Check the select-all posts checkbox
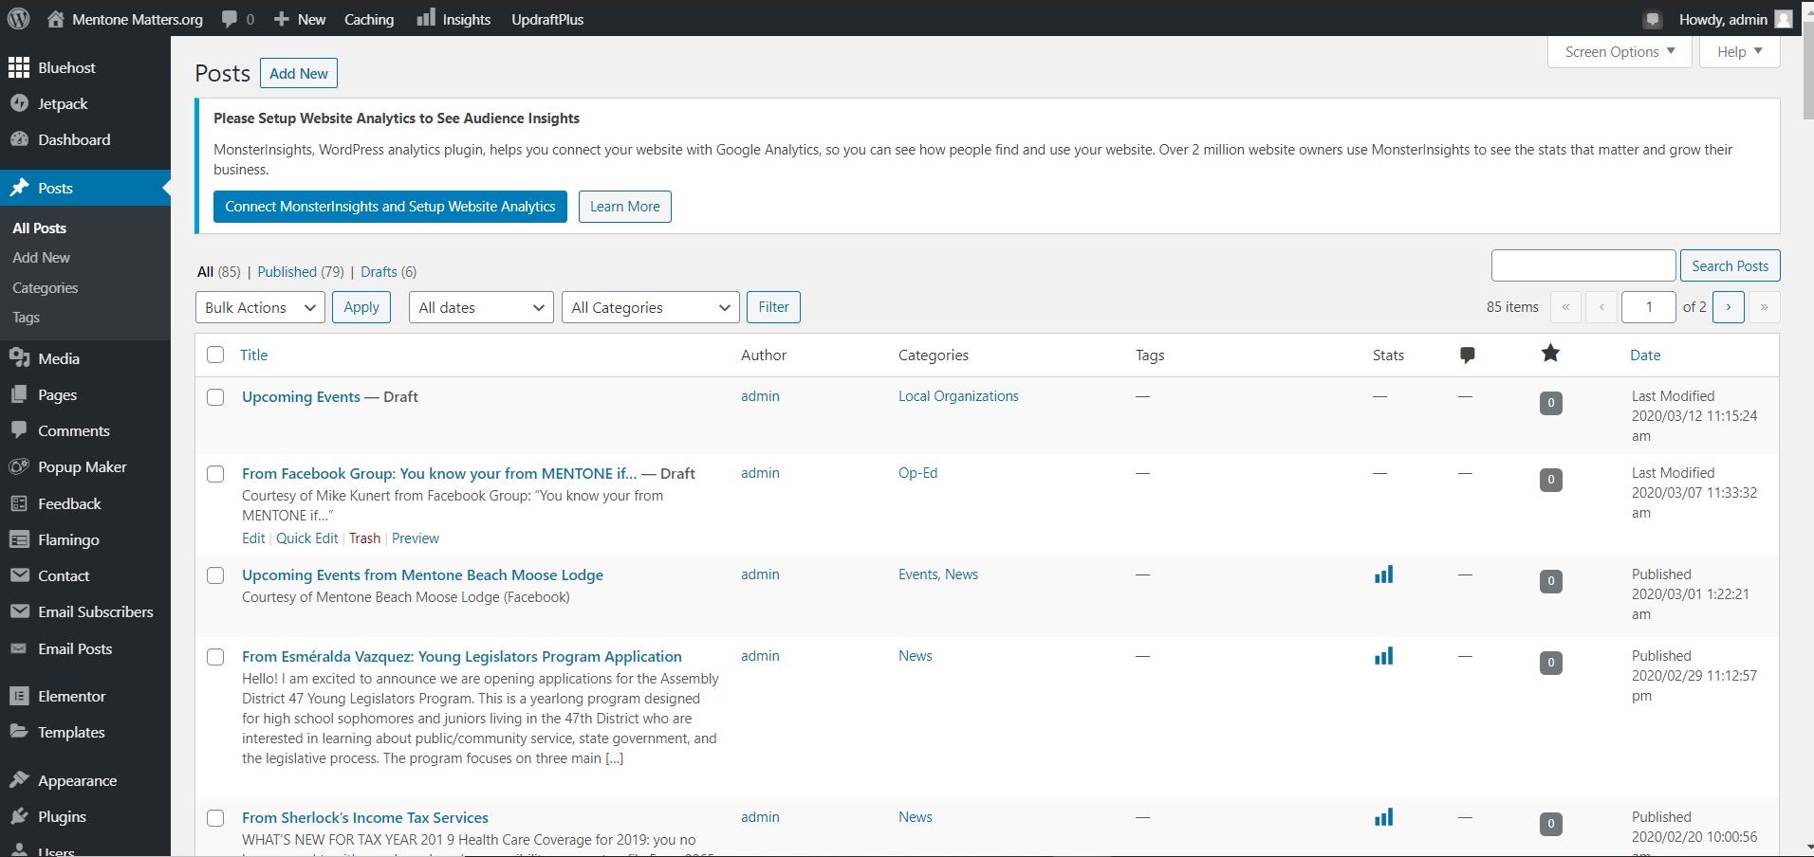 tap(215, 355)
